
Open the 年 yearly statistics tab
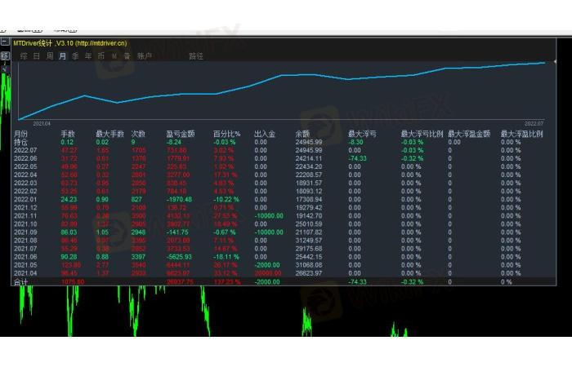[x=88, y=56]
